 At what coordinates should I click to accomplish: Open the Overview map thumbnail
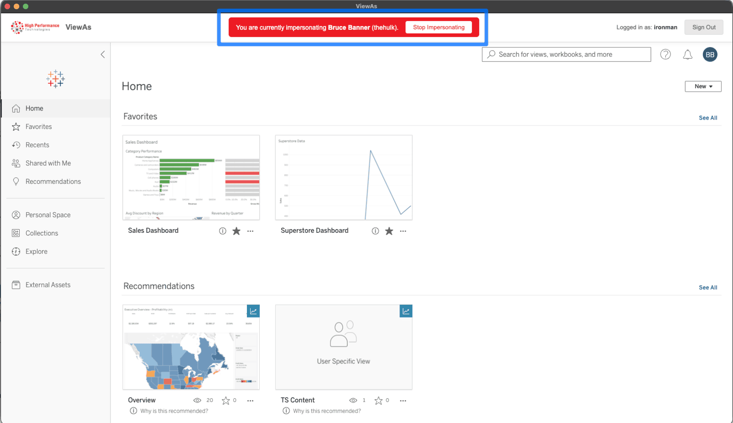191,347
